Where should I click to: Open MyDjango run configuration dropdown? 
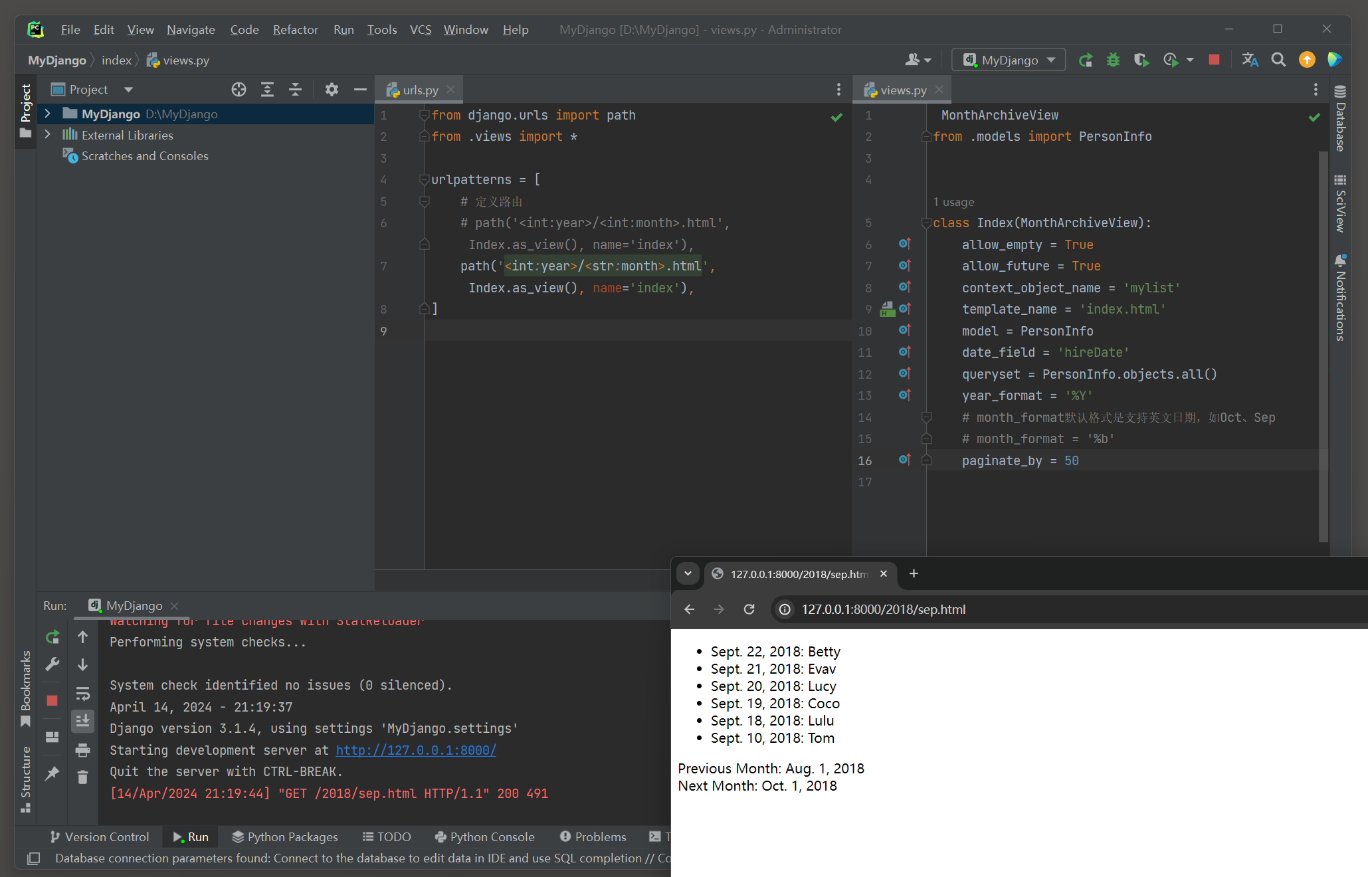pos(1009,60)
